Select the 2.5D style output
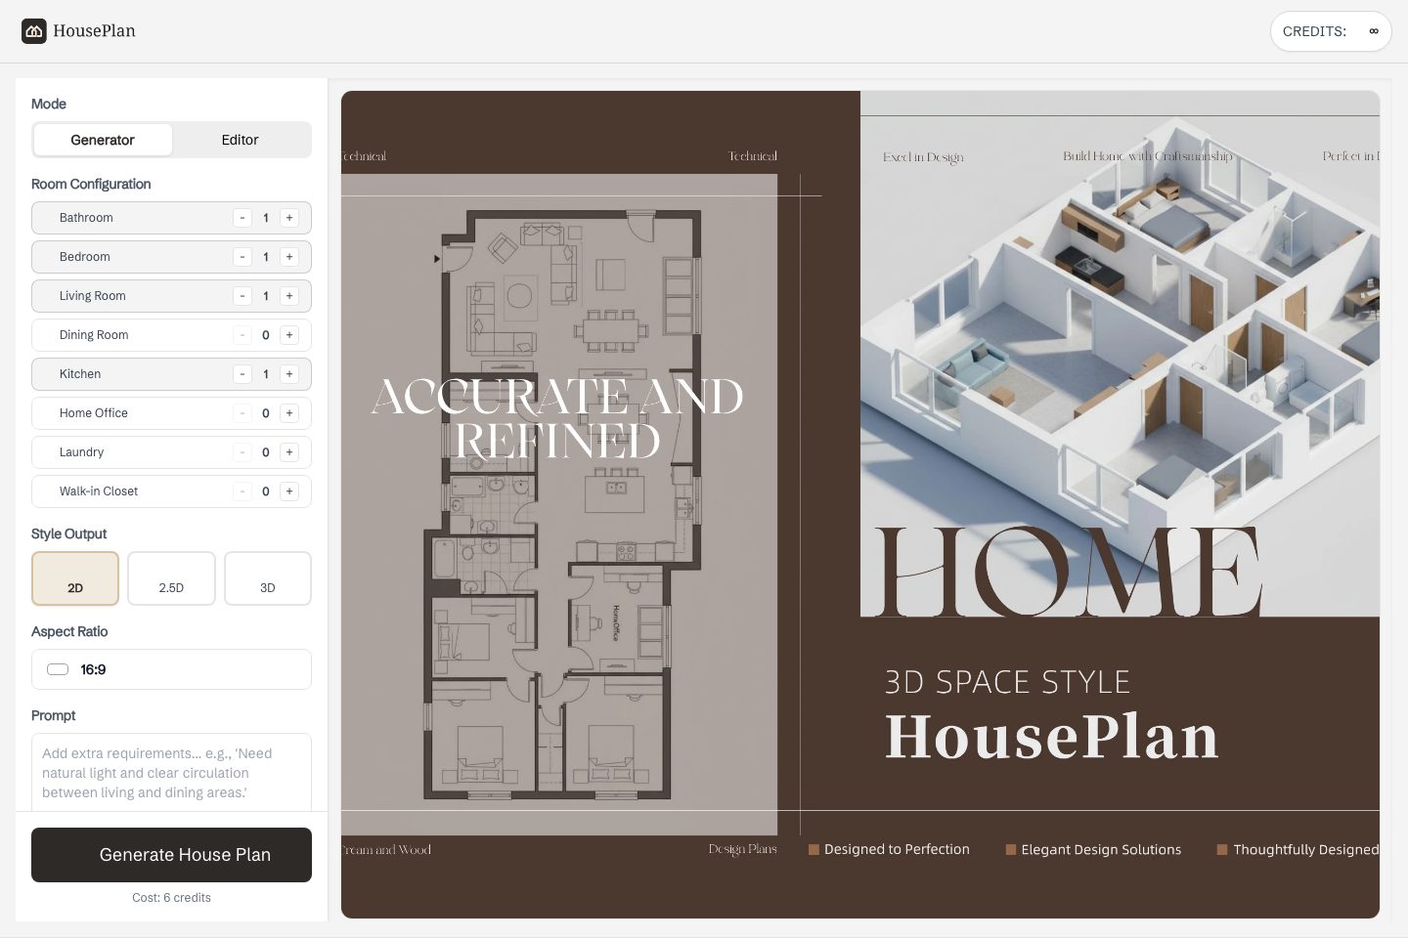1408x938 pixels. coord(171,578)
